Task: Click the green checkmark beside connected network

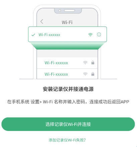Action: pos(33,35)
